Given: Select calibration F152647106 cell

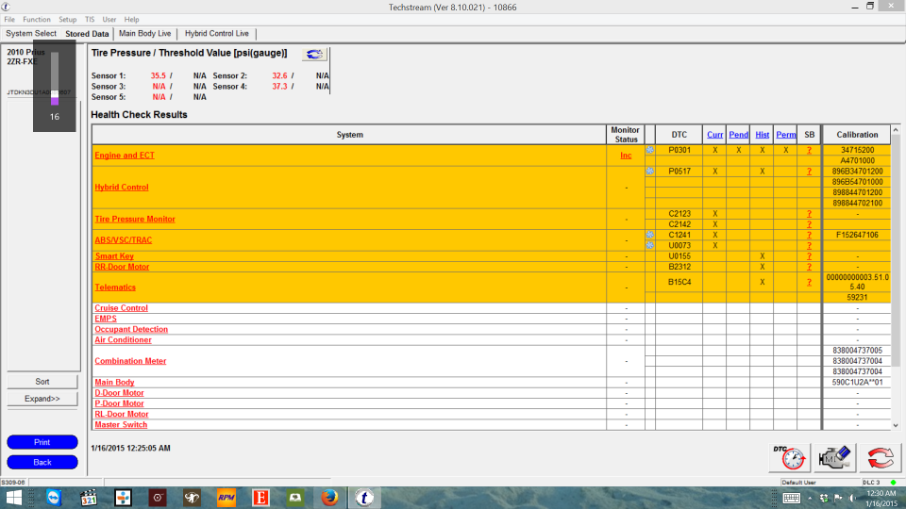Looking at the screenshot, I should tap(857, 235).
